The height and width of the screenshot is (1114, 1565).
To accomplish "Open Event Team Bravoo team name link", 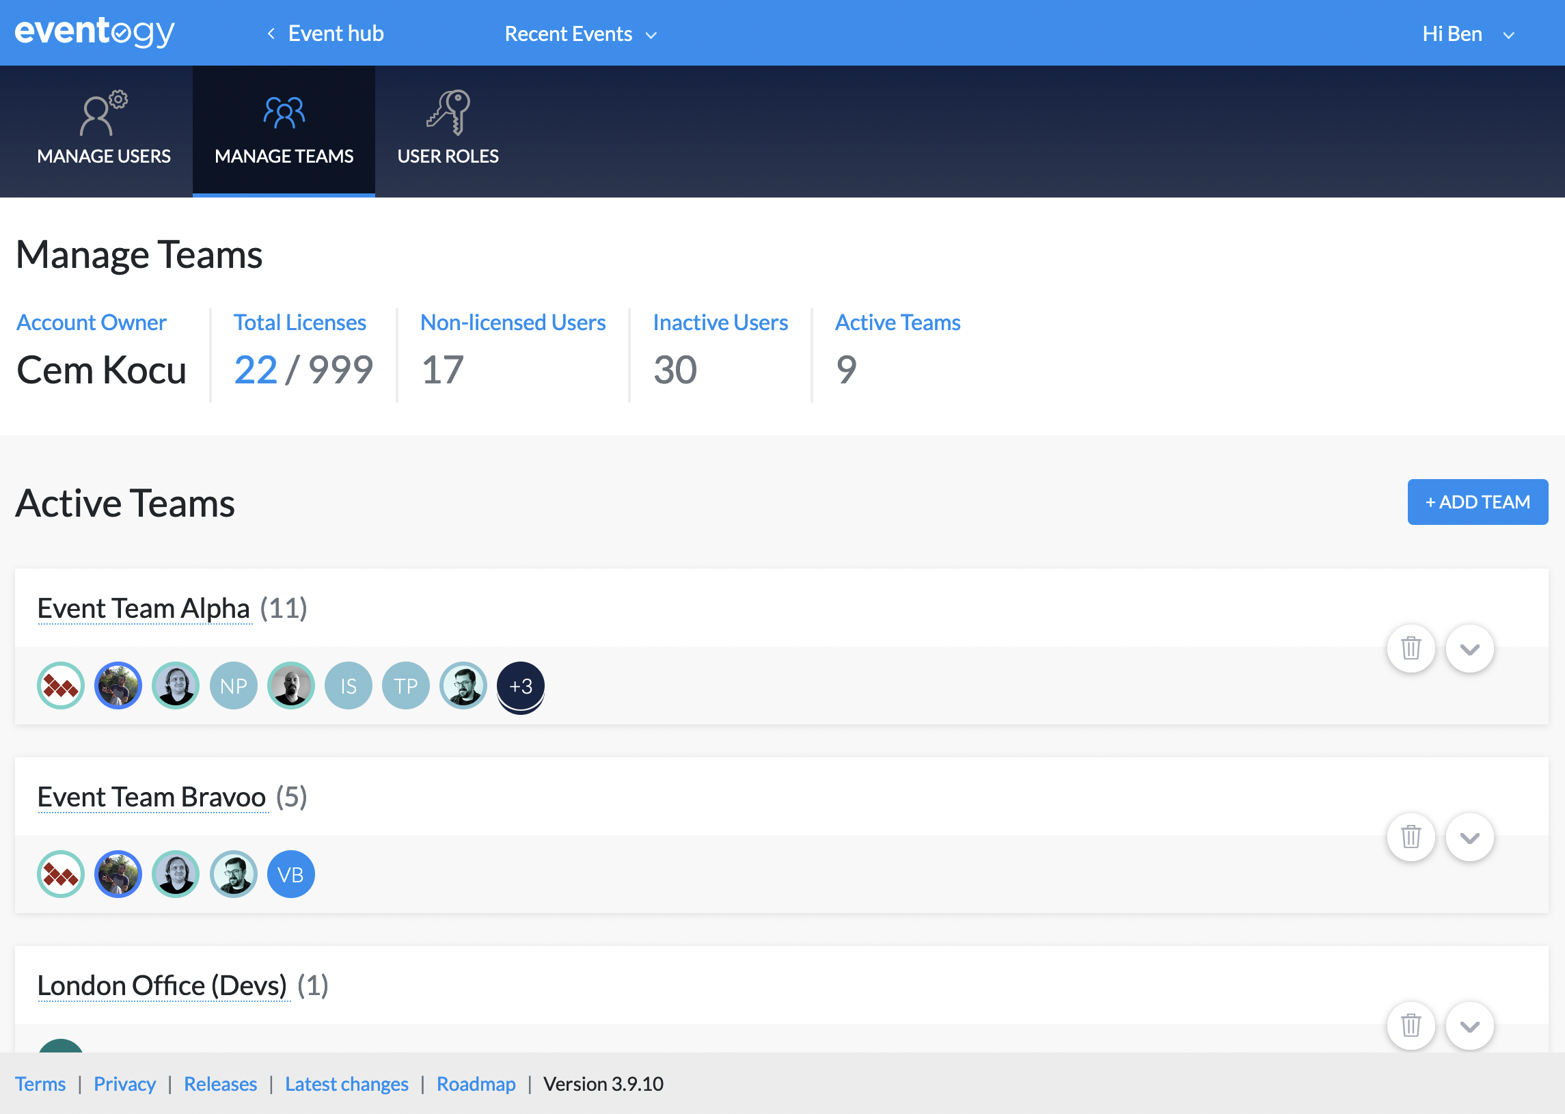I will pyautogui.click(x=152, y=796).
